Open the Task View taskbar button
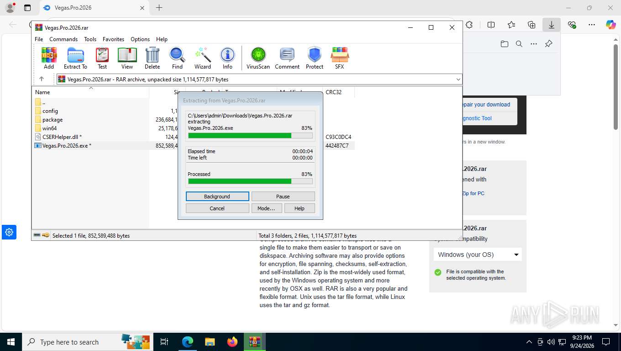 164,342
